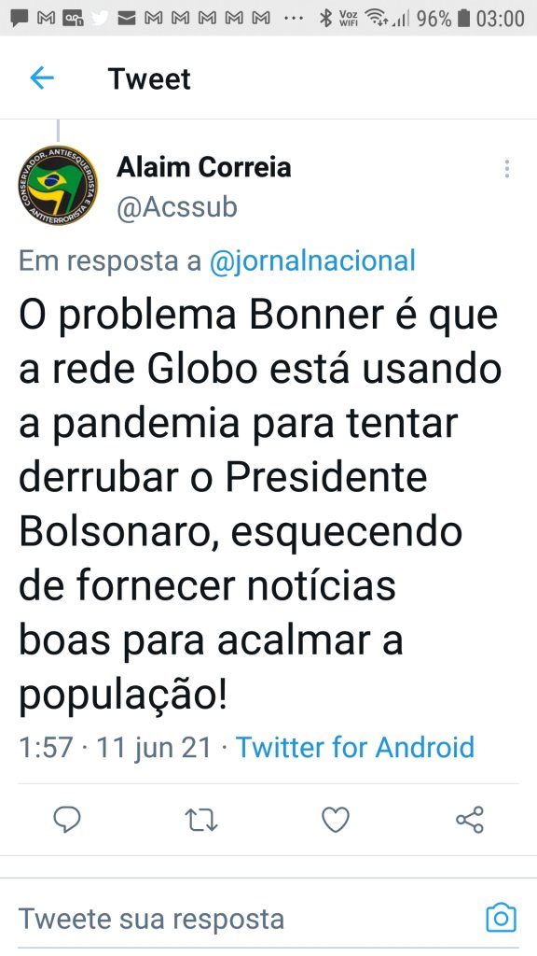Tap the battery status icon

(x=464, y=19)
